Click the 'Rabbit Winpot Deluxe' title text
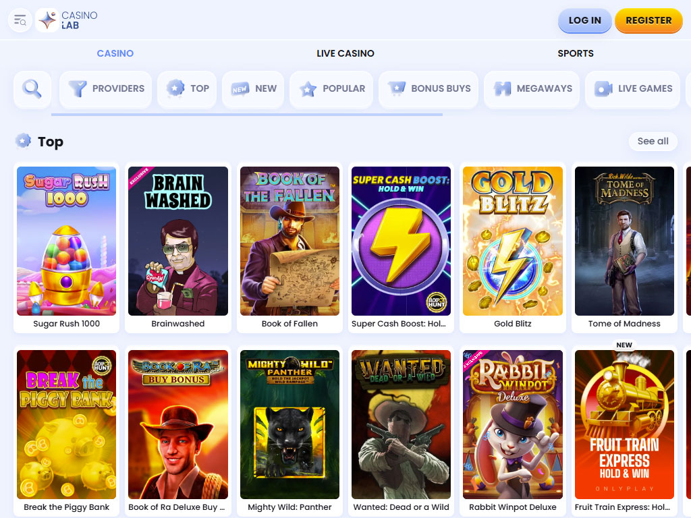The image size is (691, 518). click(x=513, y=507)
